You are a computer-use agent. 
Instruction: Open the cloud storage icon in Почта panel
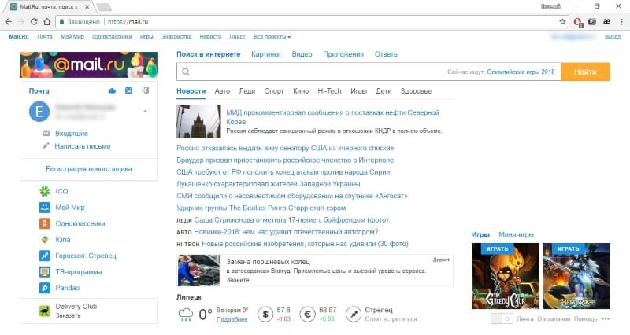[x=112, y=90]
